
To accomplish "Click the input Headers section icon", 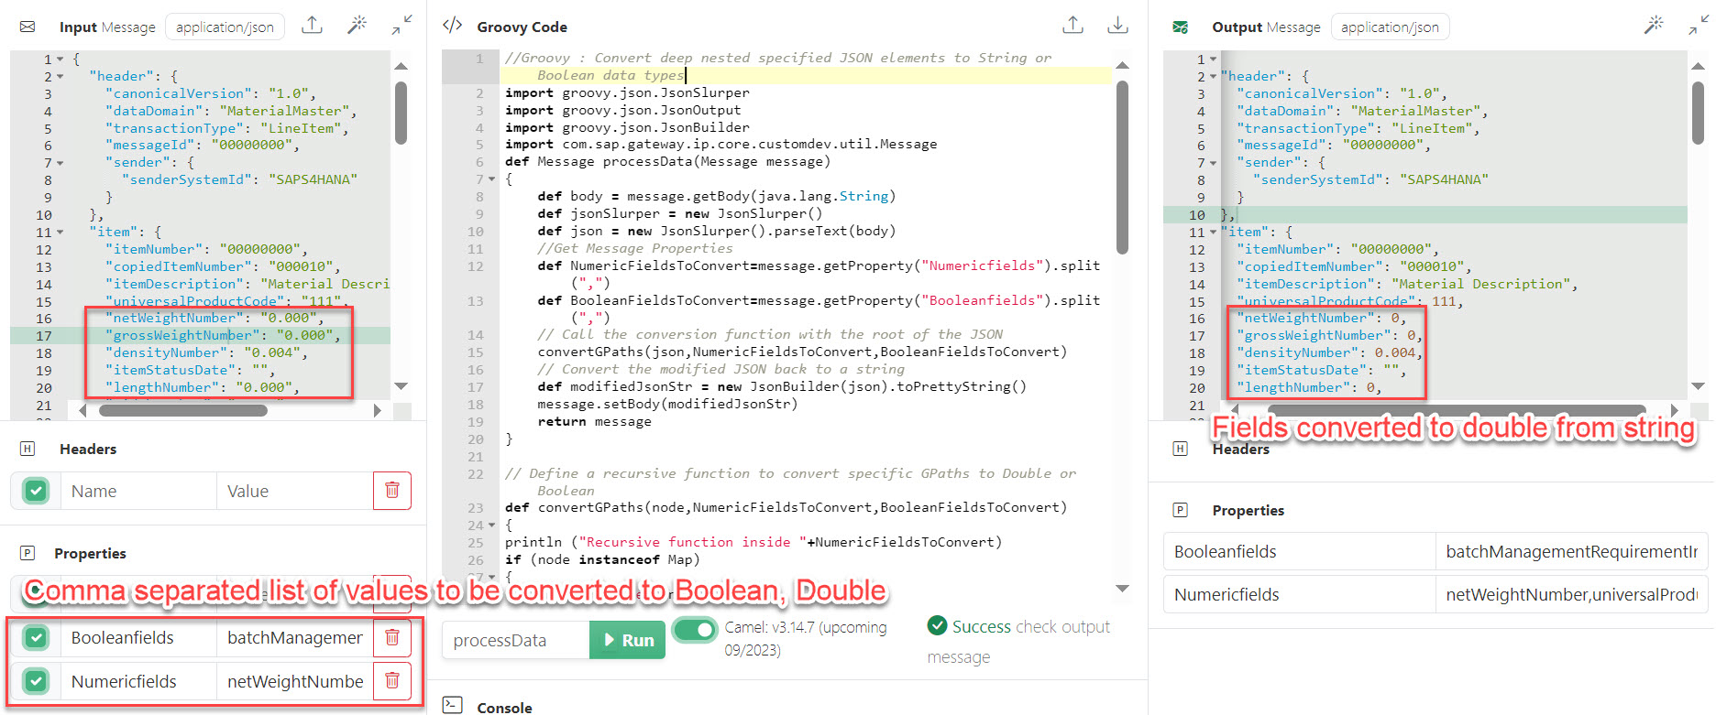I will pyautogui.click(x=27, y=449).
